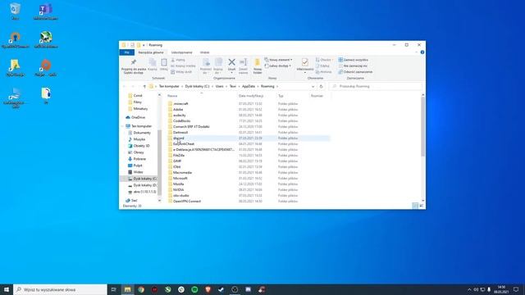Open Otwórz dropdown in ribbon
Screen dimensions: 525x295
tap(324, 60)
